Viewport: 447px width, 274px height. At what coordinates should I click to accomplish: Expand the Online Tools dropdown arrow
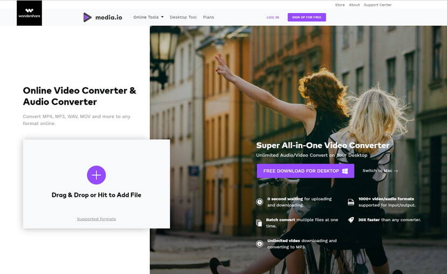coord(162,17)
